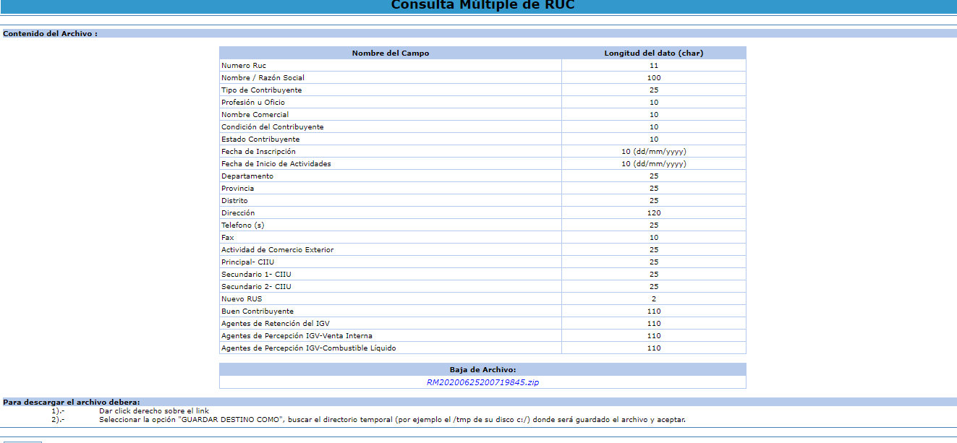This screenshot has width=957, height=443.
Task: Click the 'Profesión u Oficio' row
Action: click(x=482, y=103)
